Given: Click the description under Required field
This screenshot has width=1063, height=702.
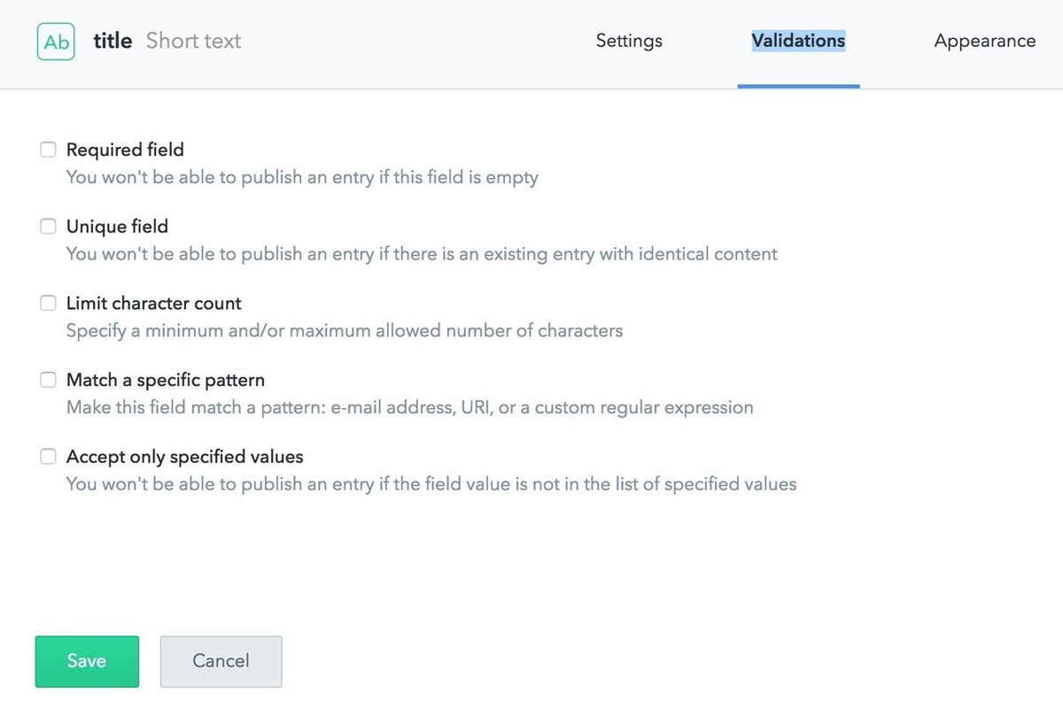Looking at the screenshot, I should (x=302, y=177).
